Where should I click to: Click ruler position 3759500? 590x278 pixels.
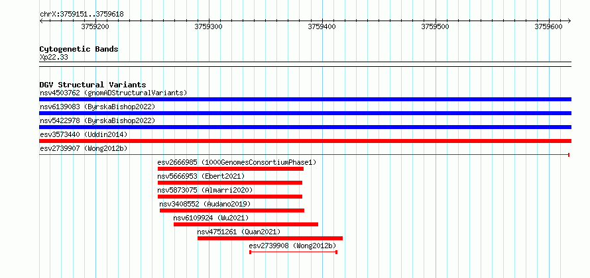click(436, 26)
